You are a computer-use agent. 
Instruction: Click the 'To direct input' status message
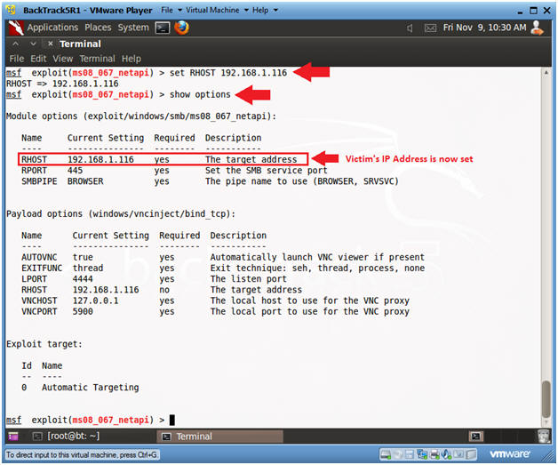83,454
